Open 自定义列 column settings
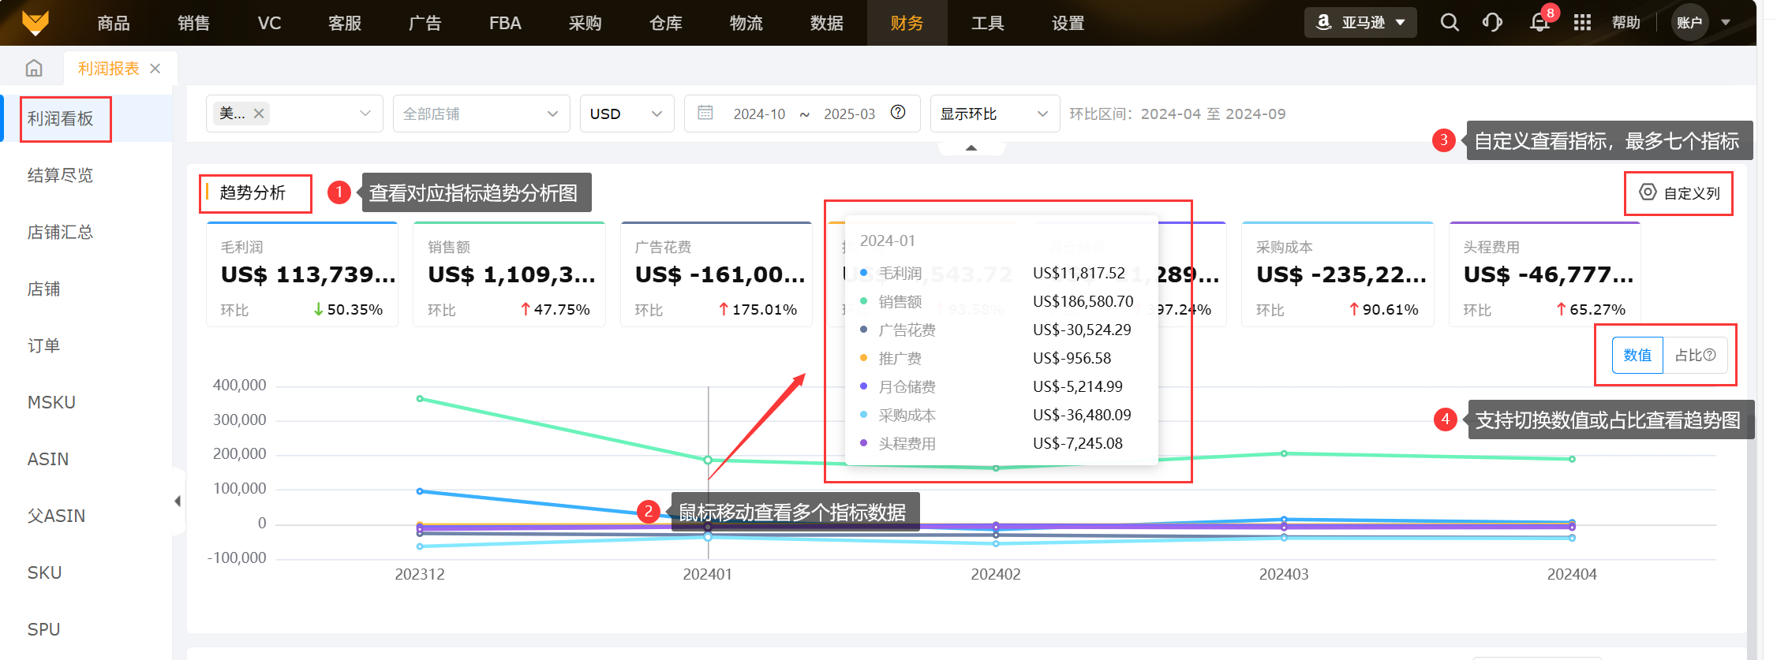This screenshot has height=660, width=1777. pyautogui.click(x=1679, y=193)
